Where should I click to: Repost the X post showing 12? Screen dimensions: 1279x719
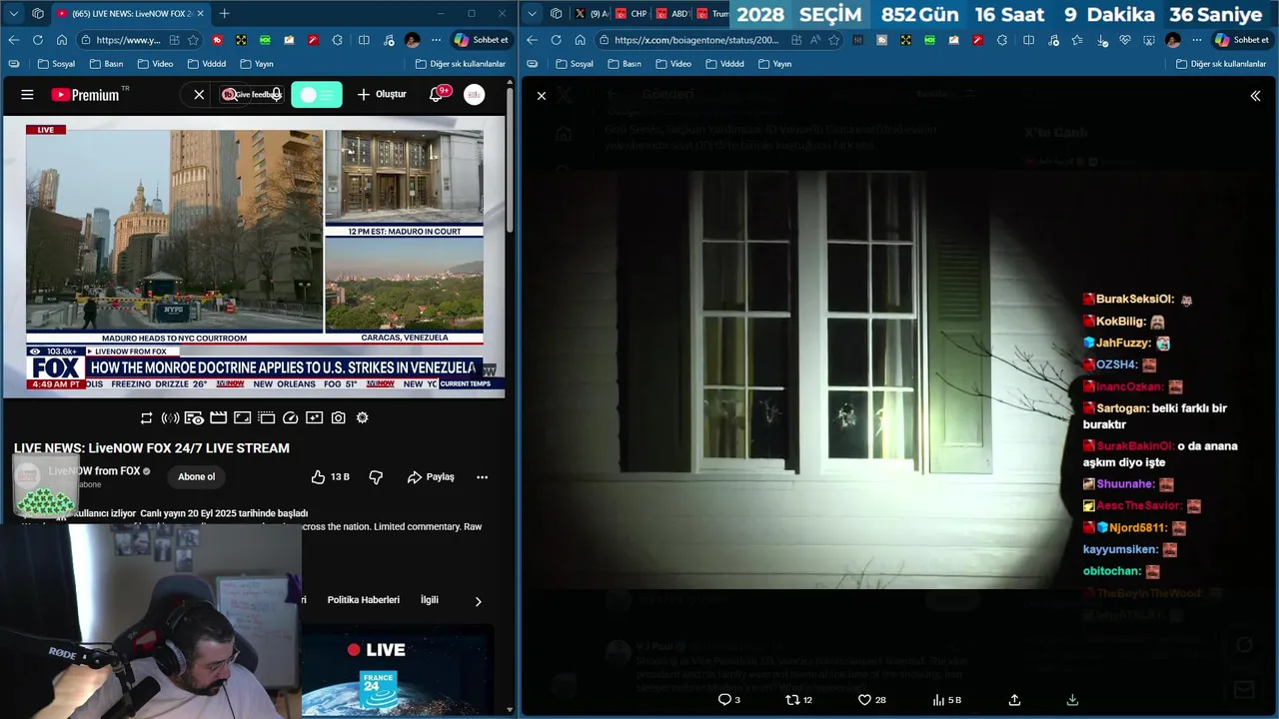[798, 700]
